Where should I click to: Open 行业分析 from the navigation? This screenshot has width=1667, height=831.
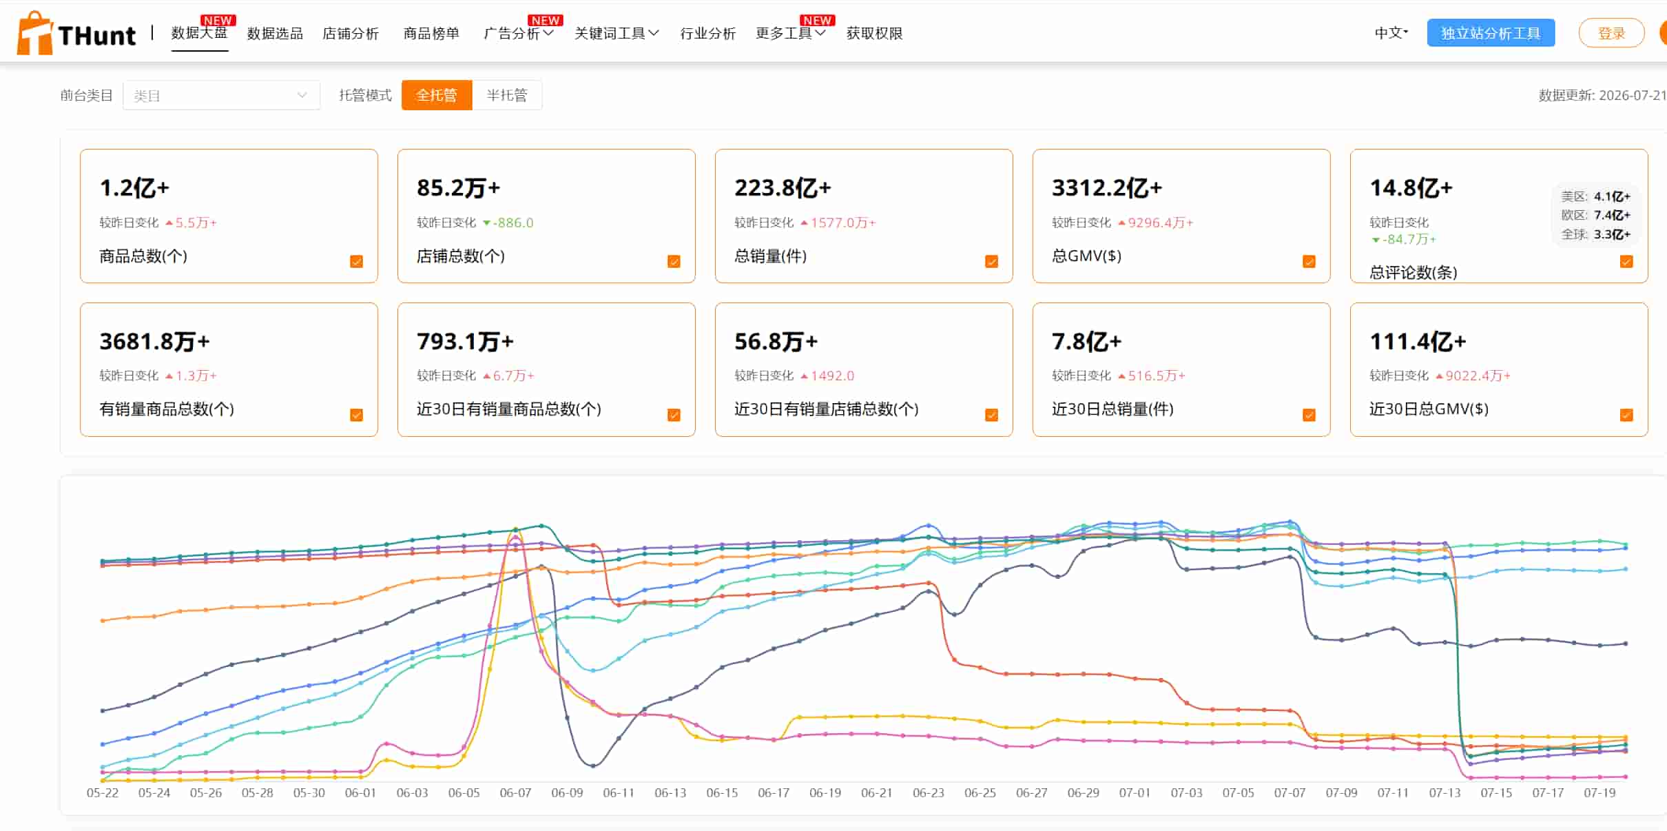click(707, 33)
